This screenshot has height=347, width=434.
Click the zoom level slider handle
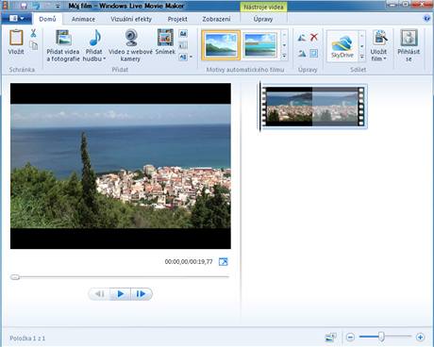(381, 337)
